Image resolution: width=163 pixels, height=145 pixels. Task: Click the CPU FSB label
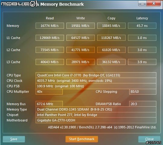click(x=13, y=86)
